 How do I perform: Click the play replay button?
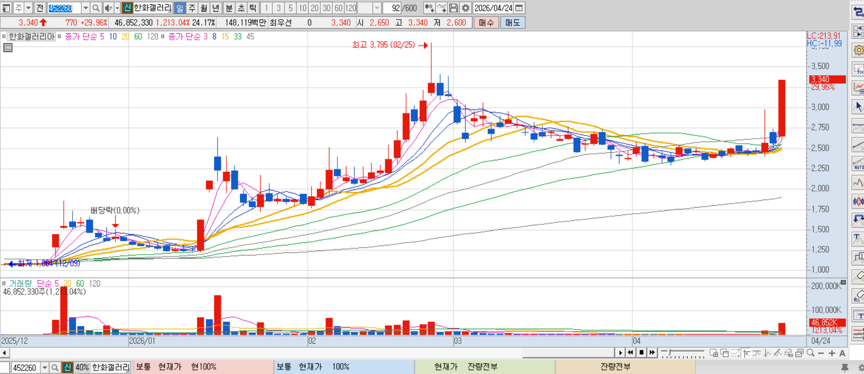(620, 353)
